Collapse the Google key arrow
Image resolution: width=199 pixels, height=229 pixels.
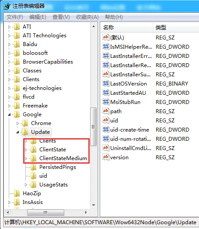click(x=9, y=114)
